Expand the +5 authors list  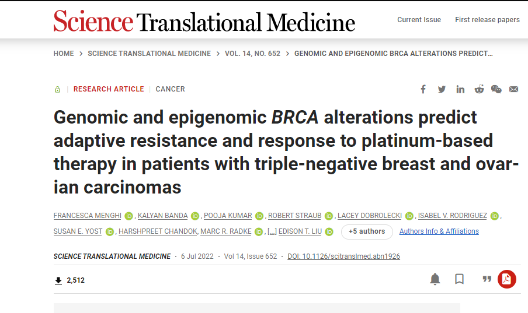tap(367, 231)
